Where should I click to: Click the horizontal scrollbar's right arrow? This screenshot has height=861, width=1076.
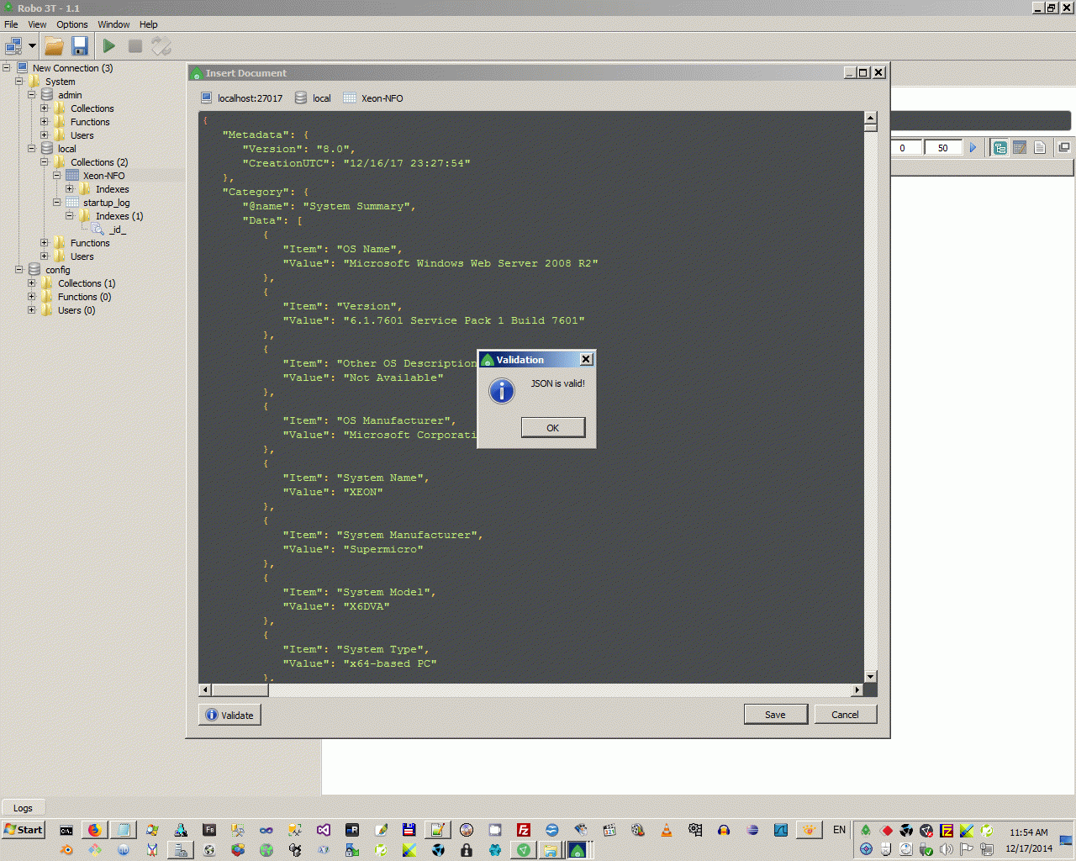pos(857,689)
